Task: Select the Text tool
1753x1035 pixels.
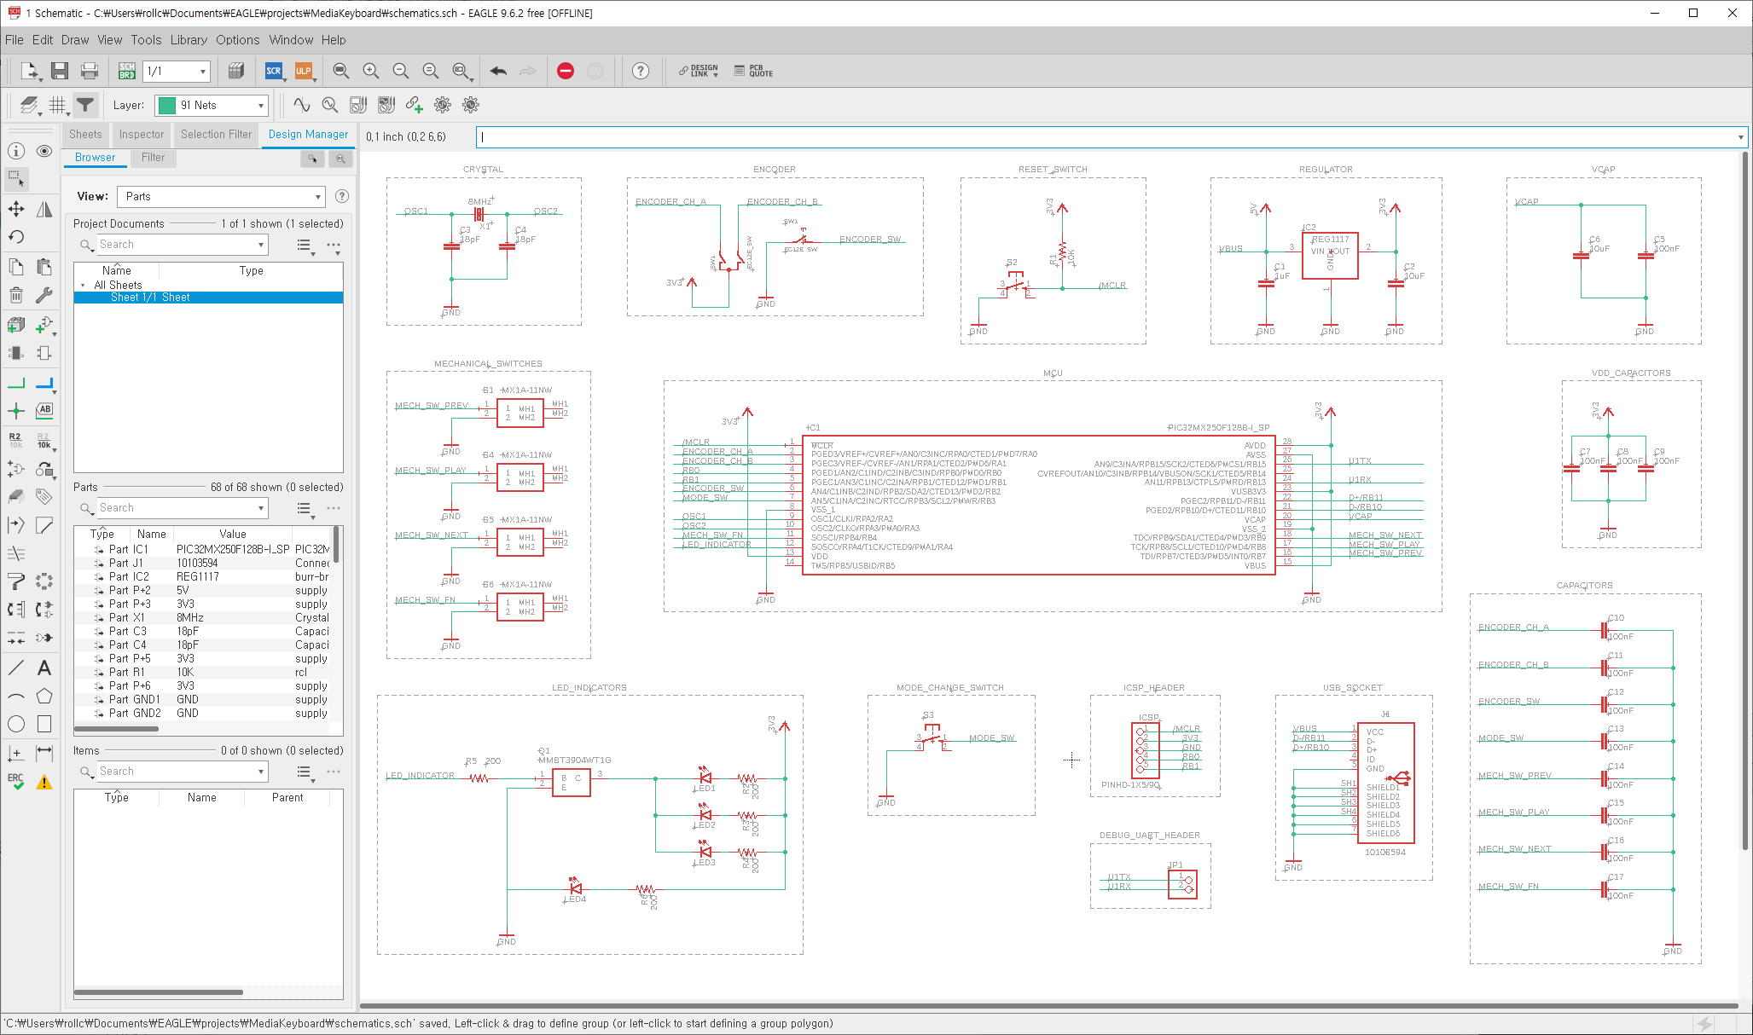Action: [x=44, y=668]
